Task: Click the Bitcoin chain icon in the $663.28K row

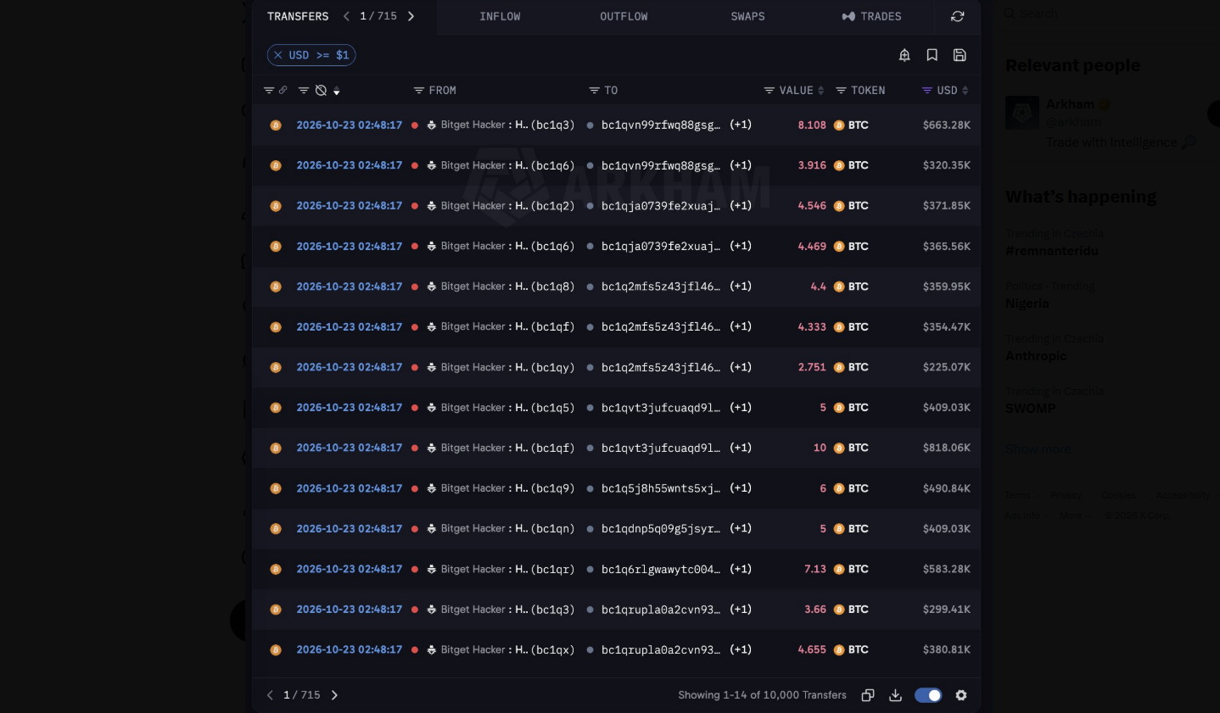Action: click(x=276, y=125)
